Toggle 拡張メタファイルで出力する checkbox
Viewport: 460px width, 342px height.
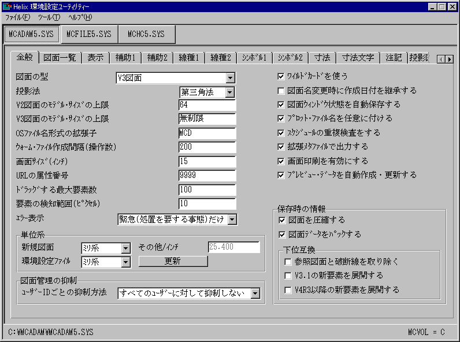coord(281,147)
